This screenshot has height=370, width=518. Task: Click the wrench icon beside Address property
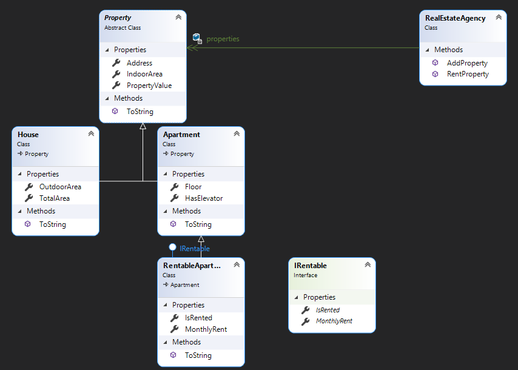coord(116,63)
